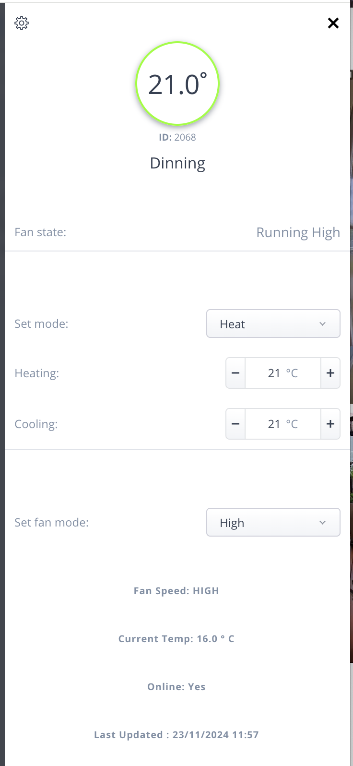This screenshot has width=353, height=766.
Task: Click the Fan Speed HIGH status text
Action: 176,591
